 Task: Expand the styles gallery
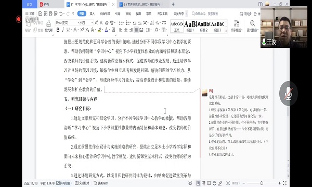click(x=226, y=31)
